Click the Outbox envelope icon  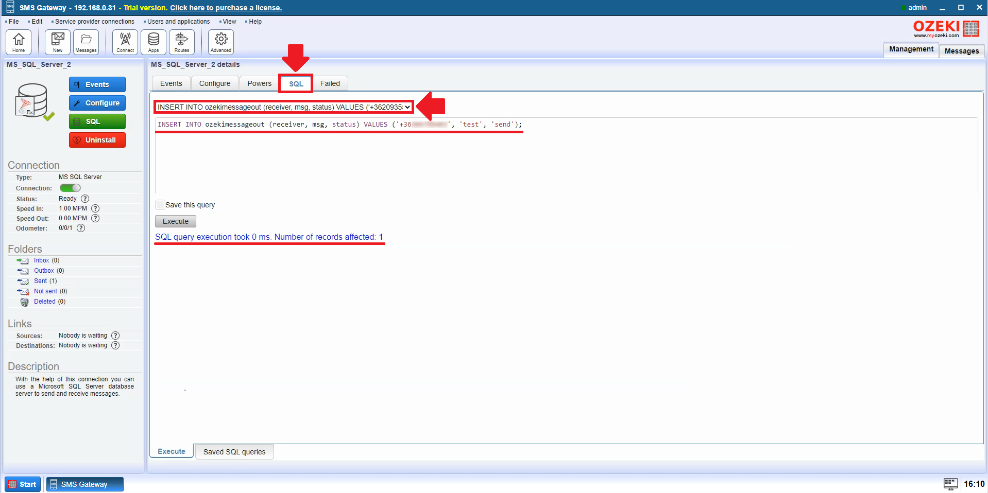(x=23, y=271)
